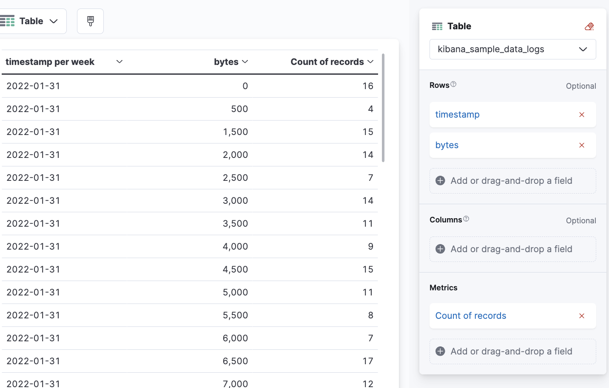
Task: Click the plus icon to add a Metrics field
Action: pos(440,351)
